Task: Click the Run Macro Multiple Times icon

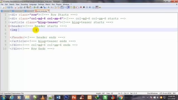Action: coord(90,7)
